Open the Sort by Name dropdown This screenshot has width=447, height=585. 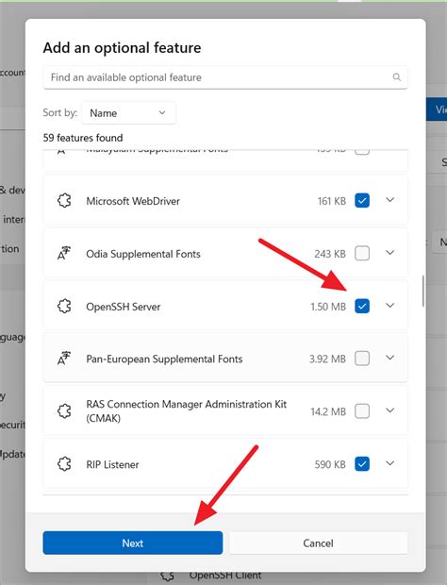pos(128,112)
